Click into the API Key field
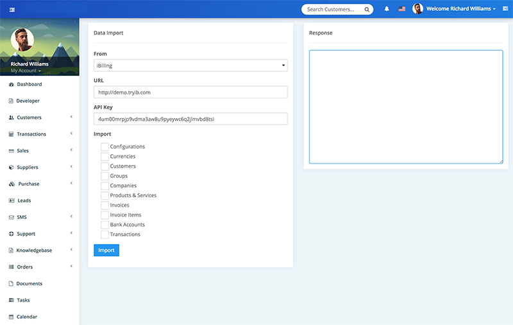This screenshot has width=513, height=325. click(190, 119)
